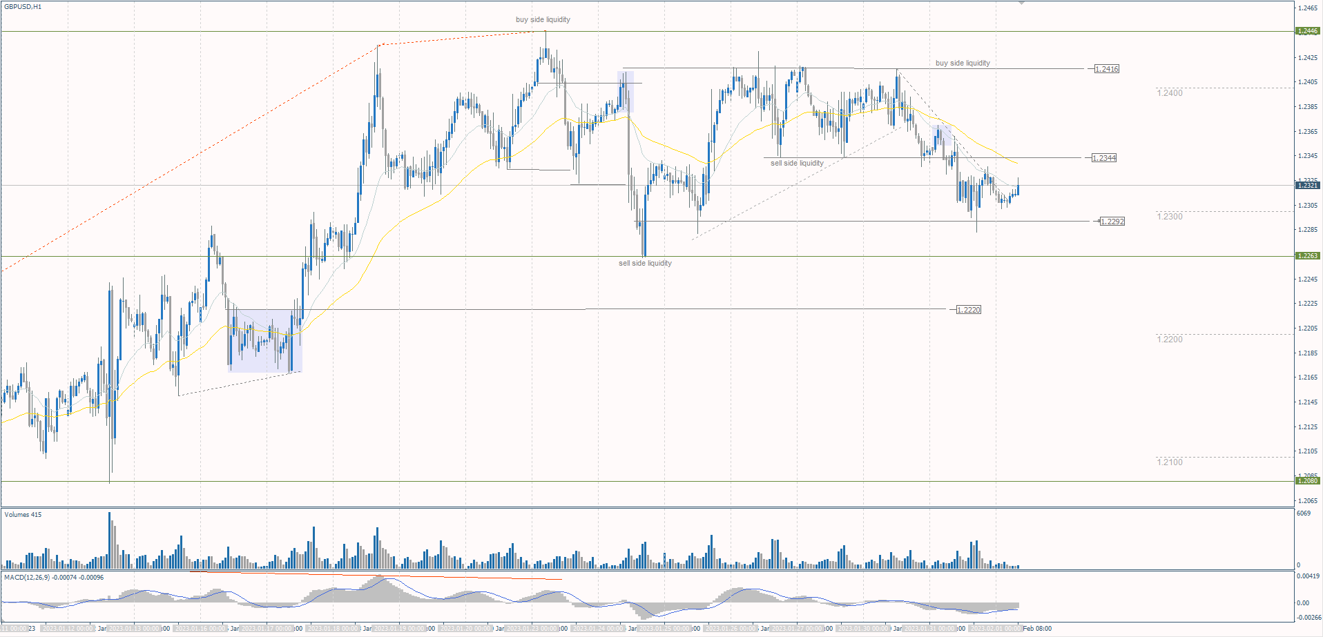Click the 0.00419 MACD scale value
Image resolution: width=1323 pixels, height=637 pixels.
click(1308, 576)
